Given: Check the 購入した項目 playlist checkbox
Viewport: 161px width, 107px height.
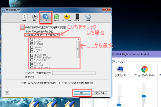Looking at the screenshot, I should click(32, 55).
